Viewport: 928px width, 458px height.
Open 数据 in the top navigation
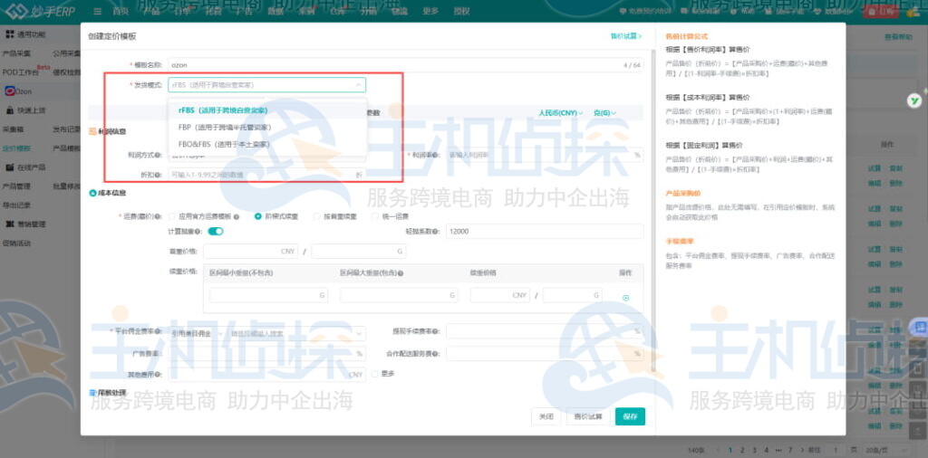click(x=275, y=11)
